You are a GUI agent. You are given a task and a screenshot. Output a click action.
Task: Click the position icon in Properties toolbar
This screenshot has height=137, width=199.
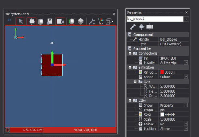pos(141,27)
